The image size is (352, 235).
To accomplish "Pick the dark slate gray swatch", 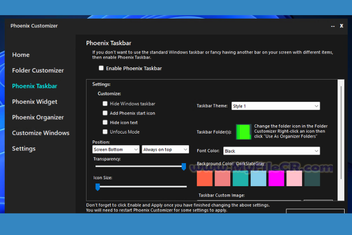I will pyautogui.click(x=312, y=178).
